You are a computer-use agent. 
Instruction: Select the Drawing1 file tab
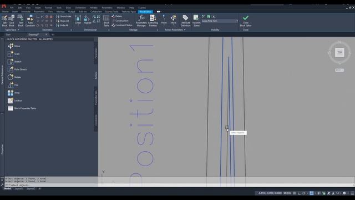click(x=33, y=34)
